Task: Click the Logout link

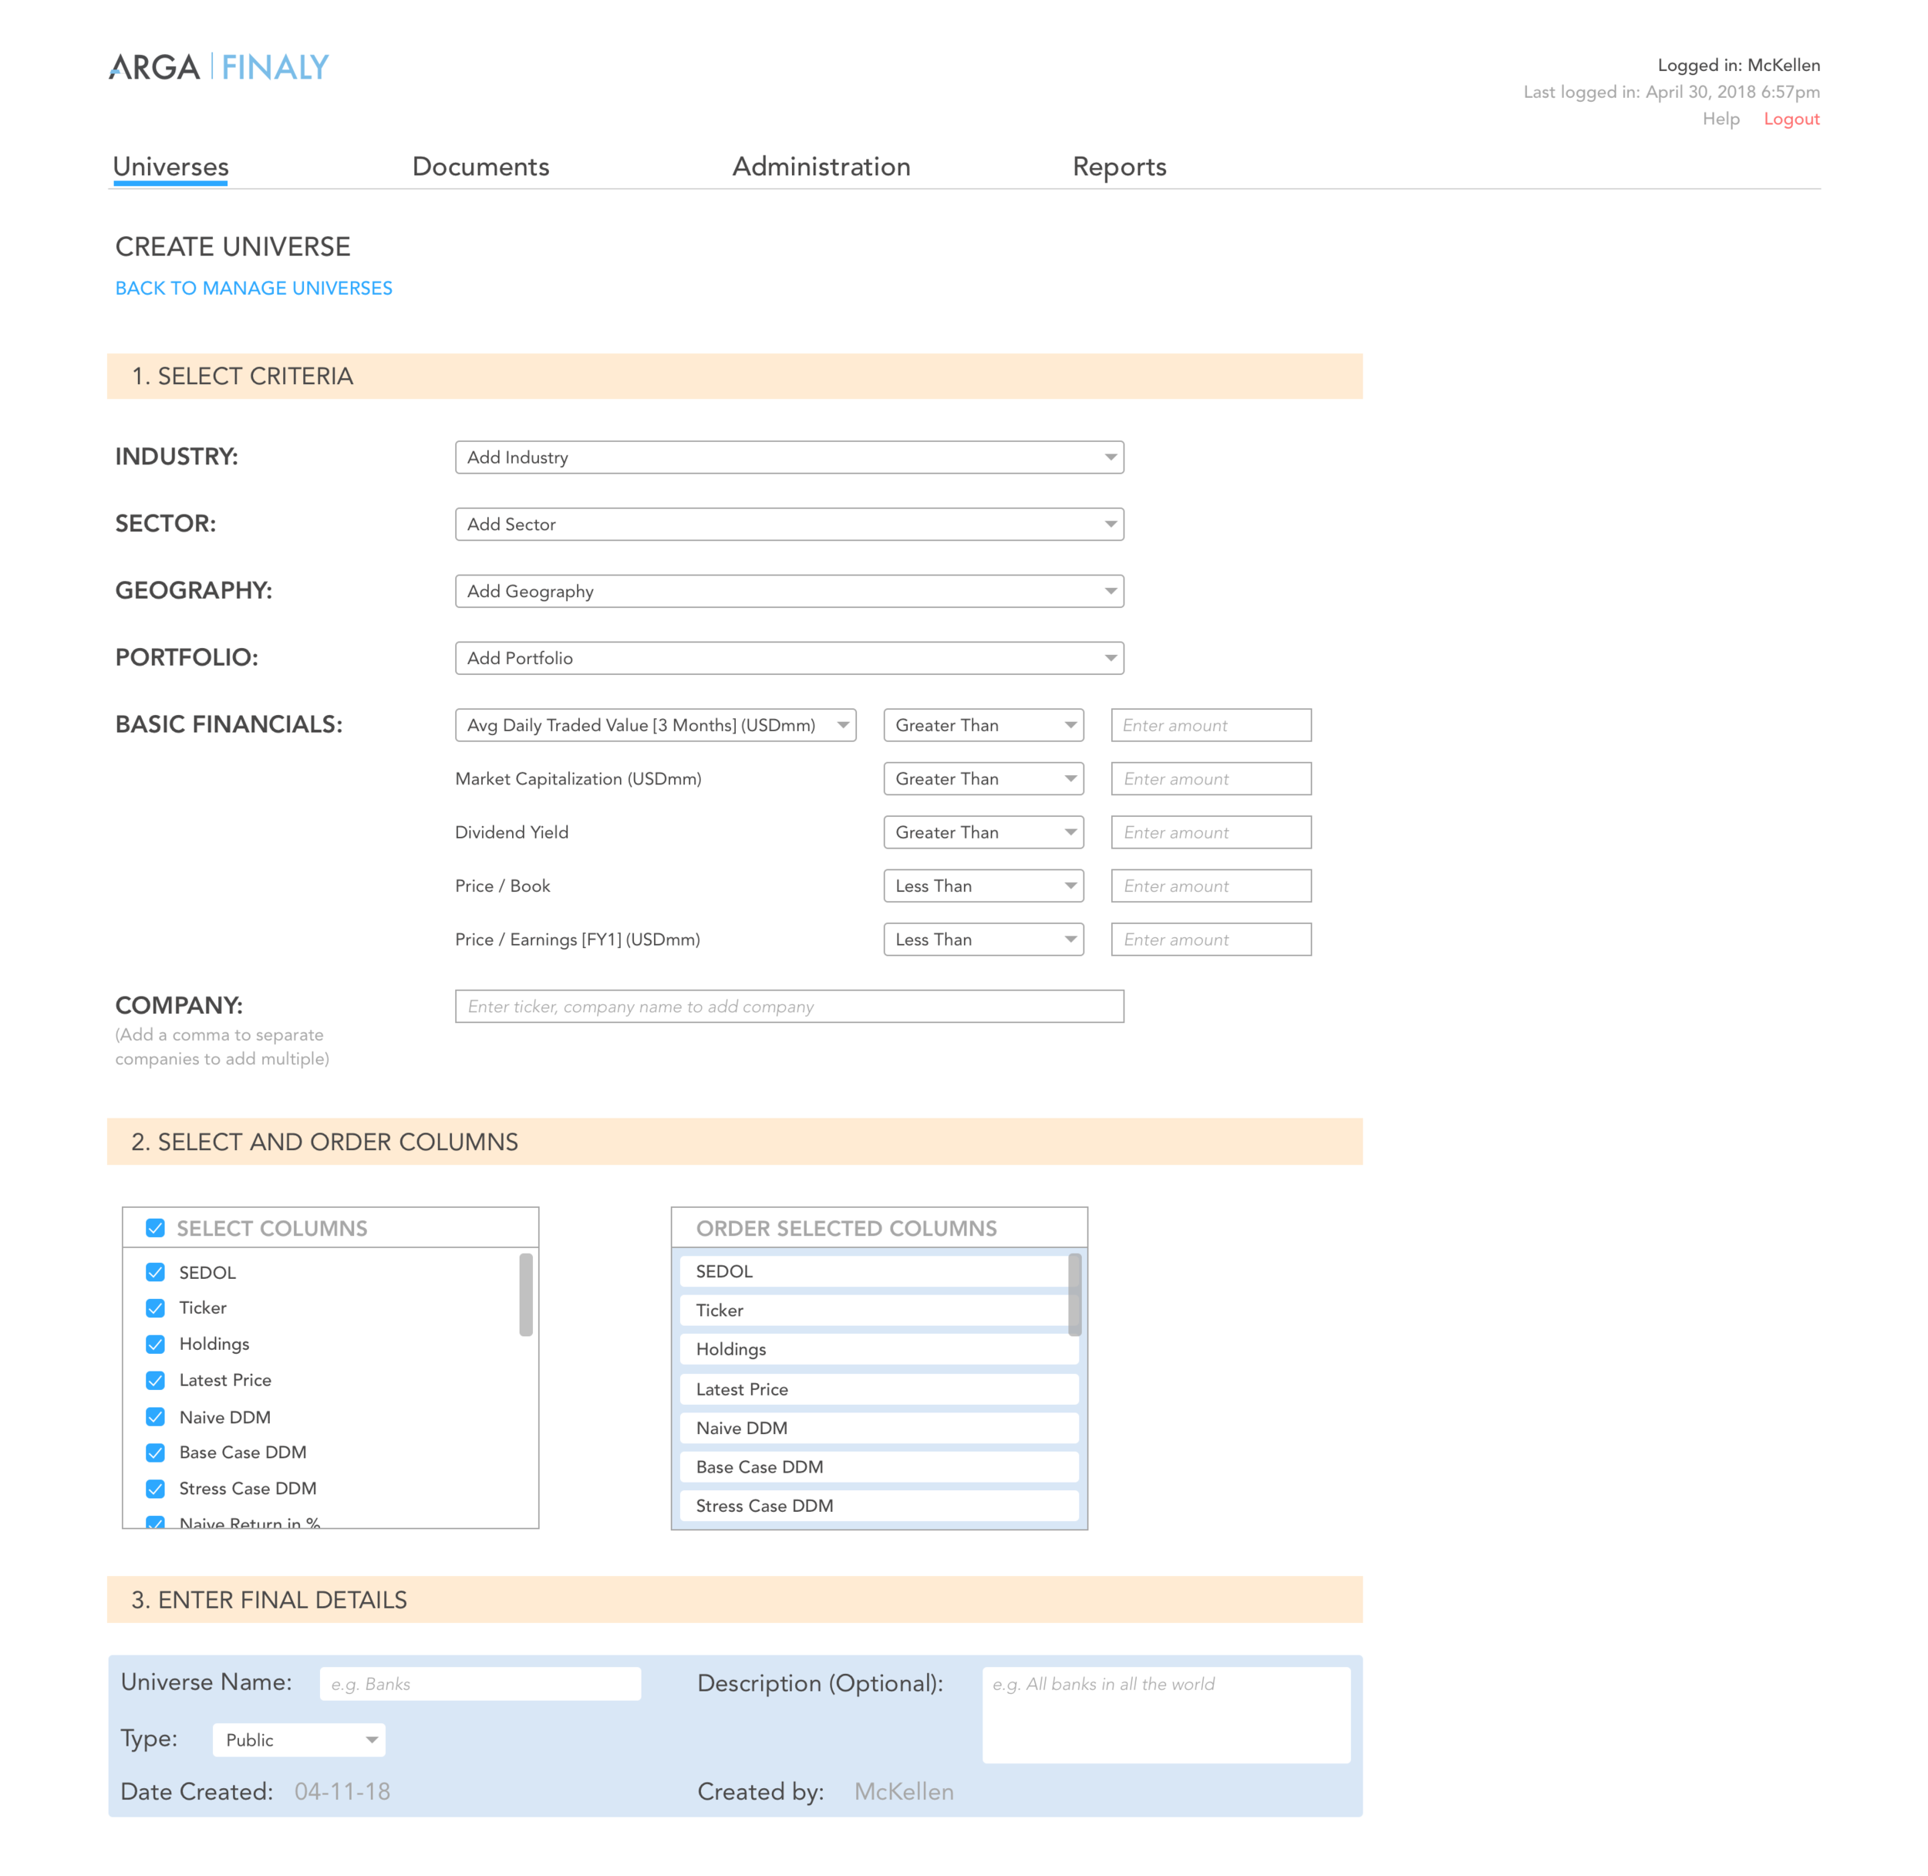Action: click(x=1791, y=118)
